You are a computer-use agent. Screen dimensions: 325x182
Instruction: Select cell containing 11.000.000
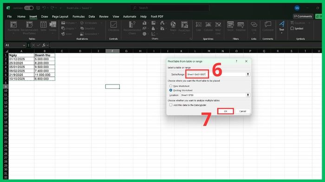pos(45,75)
